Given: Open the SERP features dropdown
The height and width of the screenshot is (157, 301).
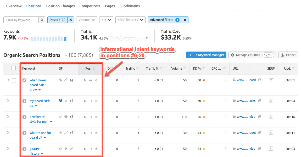Looking at the screenshot, I should coord(130,20).
